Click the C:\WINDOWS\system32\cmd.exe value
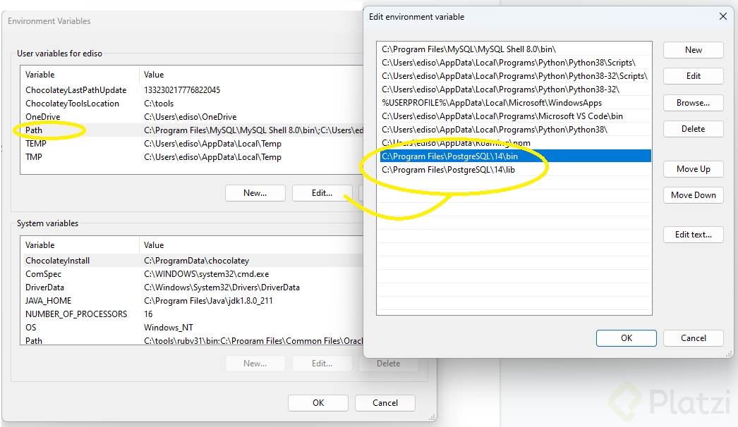Viewport: 738px width, 427px height. pos(207,273)
